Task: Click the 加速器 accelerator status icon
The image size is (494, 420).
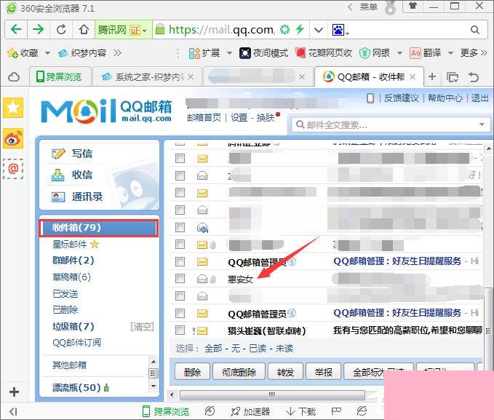Action: coord(250,411)
